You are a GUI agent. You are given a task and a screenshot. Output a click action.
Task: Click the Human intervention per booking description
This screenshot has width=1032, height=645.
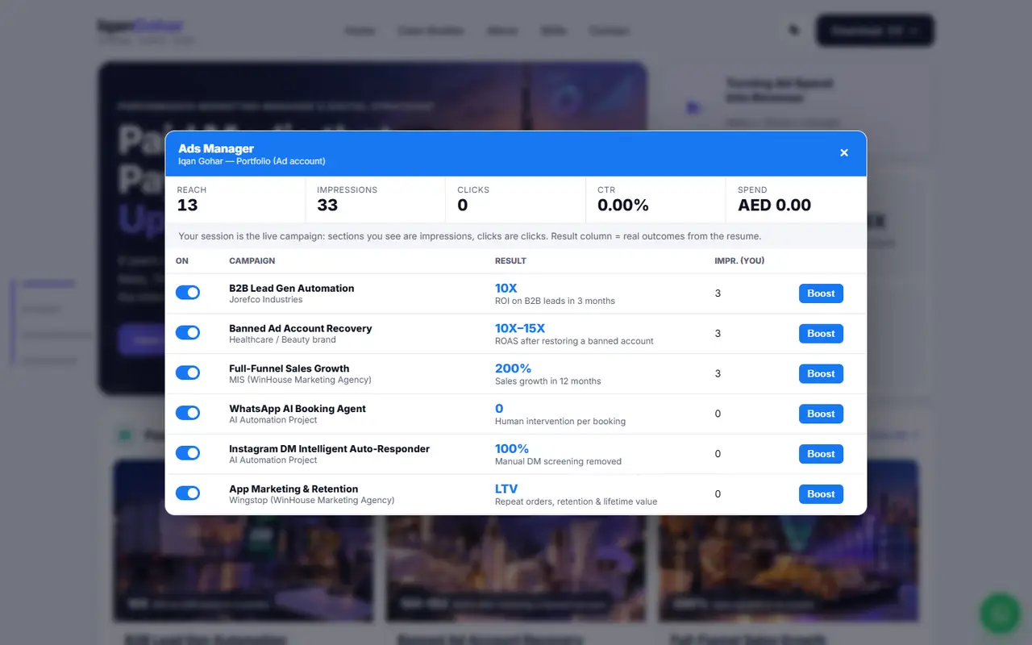[560, 422]
